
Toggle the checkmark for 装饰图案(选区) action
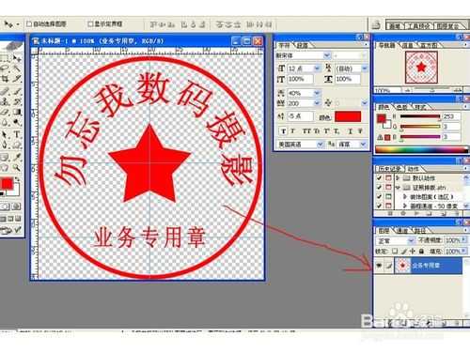point(380,196)
